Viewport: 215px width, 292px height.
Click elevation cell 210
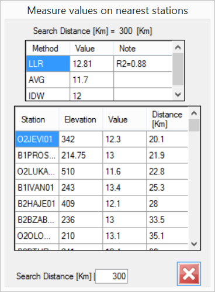(x=81, y=236)
